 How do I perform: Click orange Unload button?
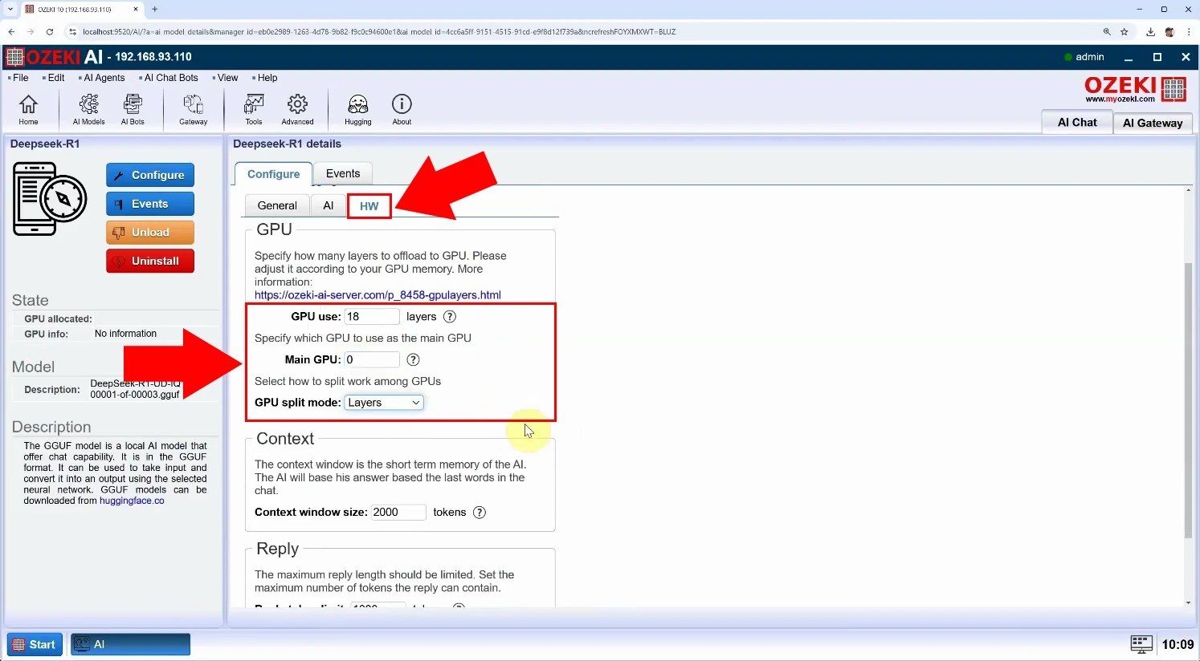tap(150, 233)
